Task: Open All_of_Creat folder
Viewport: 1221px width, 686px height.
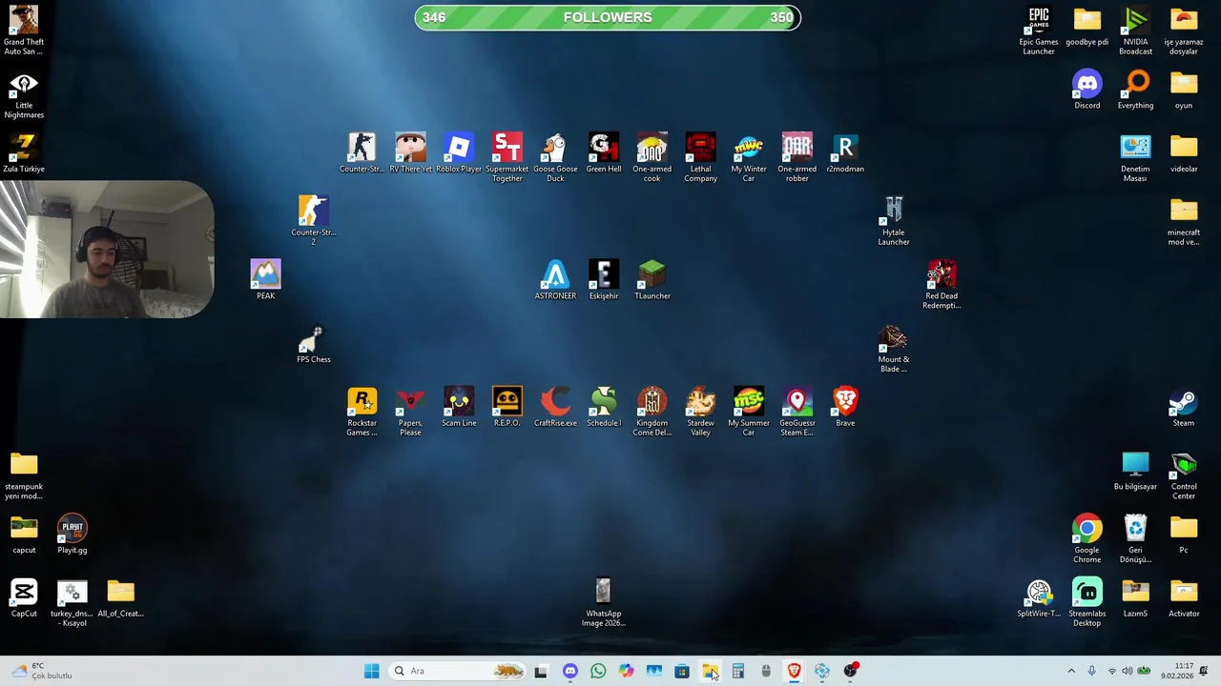Action: pos(121,597)
